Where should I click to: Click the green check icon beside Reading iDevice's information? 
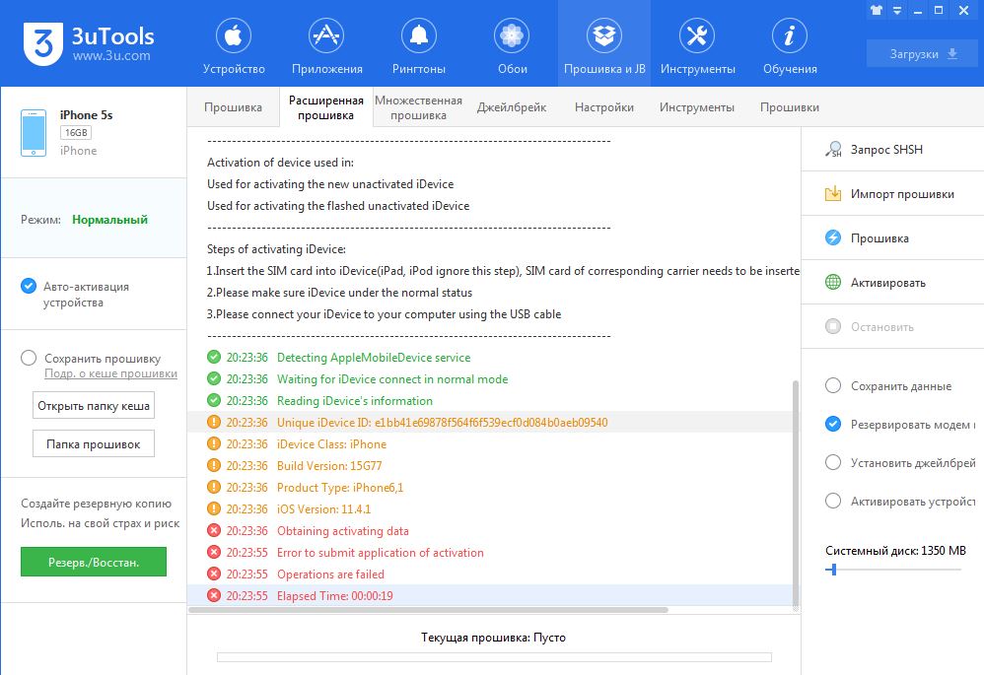point(214,400)
